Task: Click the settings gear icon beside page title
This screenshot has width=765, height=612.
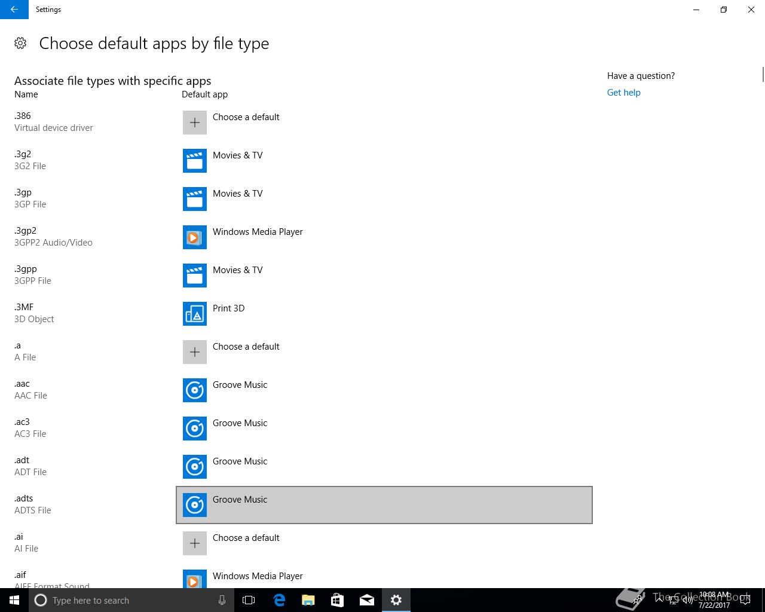Action: coord(20,43)
